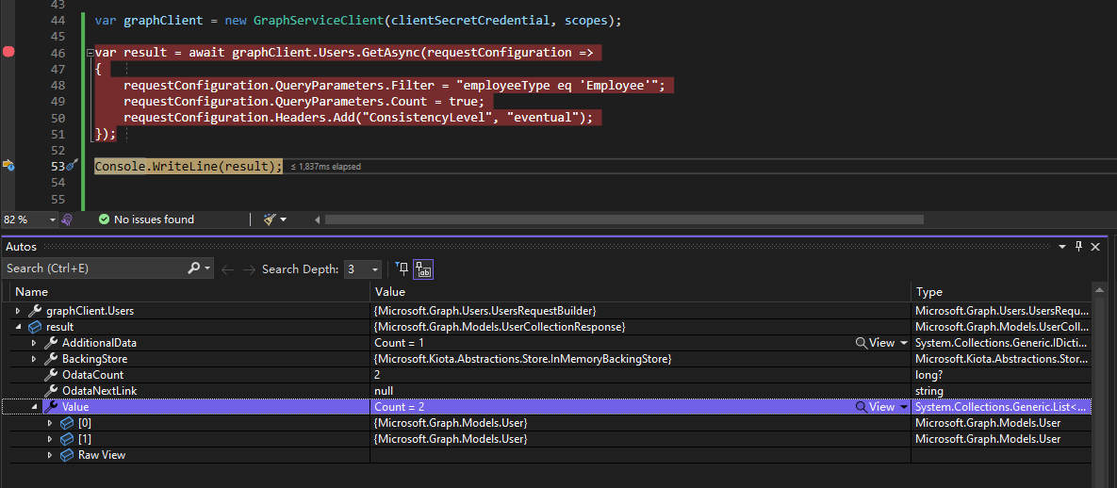
Task: Click the wrench icon next to AdditionalData
Action: 51,343
